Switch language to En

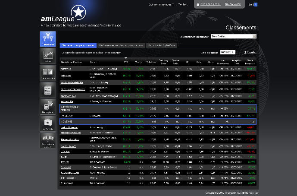[x=250, y=4]
